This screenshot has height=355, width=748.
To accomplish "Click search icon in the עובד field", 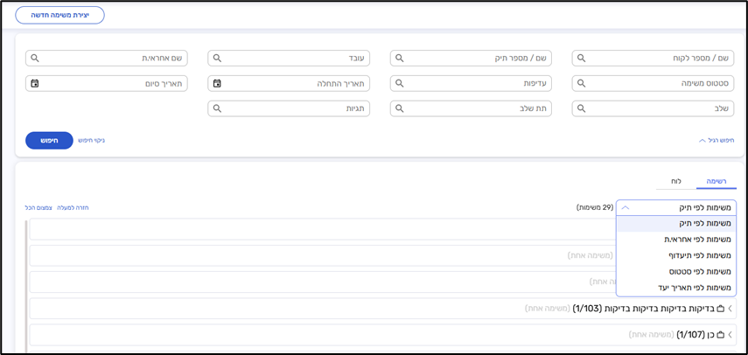I will tap(217, 59).
